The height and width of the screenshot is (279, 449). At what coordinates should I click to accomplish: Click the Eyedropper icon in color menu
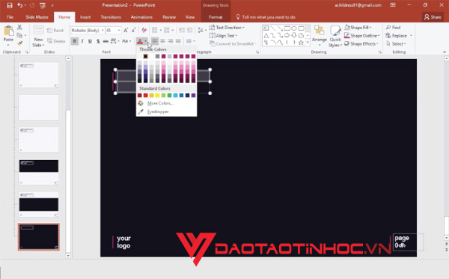click(x=141, y=111)
